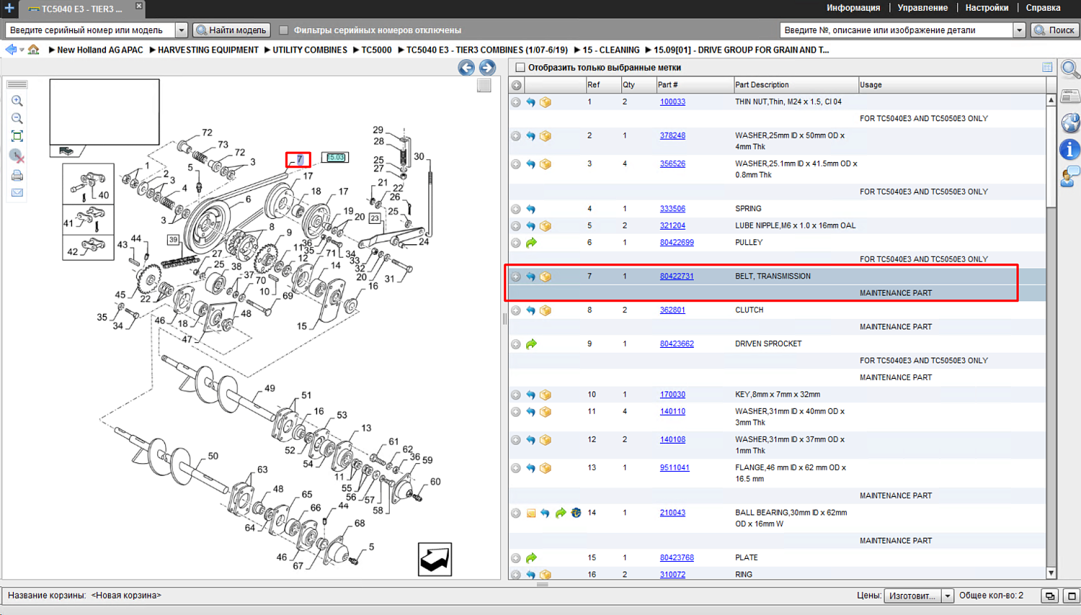Print the parts diagram
This screenshot has height=615, width=1081.
pyautogui.click(x=17, y=175)
